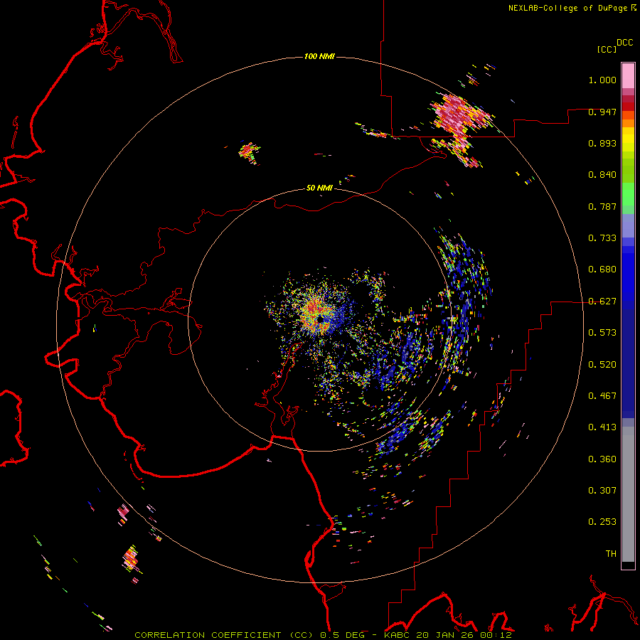
Task: Click the TH threshold label
Action: tap(611, 554)
